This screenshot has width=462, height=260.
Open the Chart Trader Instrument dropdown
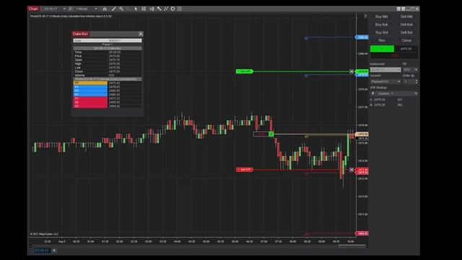coord(385,70)
